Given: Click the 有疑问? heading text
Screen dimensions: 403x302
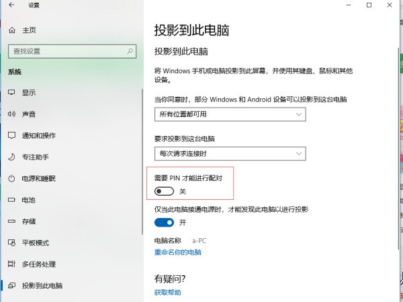Looking at the screenshot, I should click(170, 278).
